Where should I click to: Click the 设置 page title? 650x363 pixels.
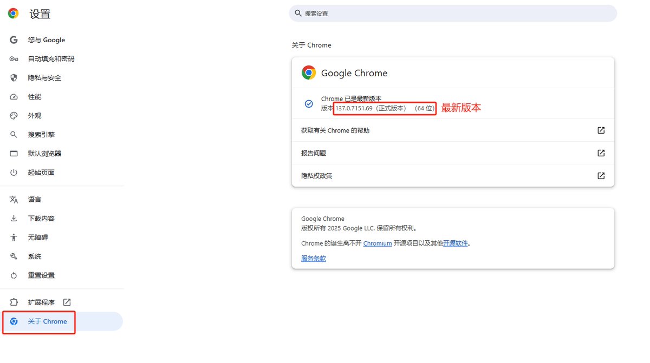40,14
